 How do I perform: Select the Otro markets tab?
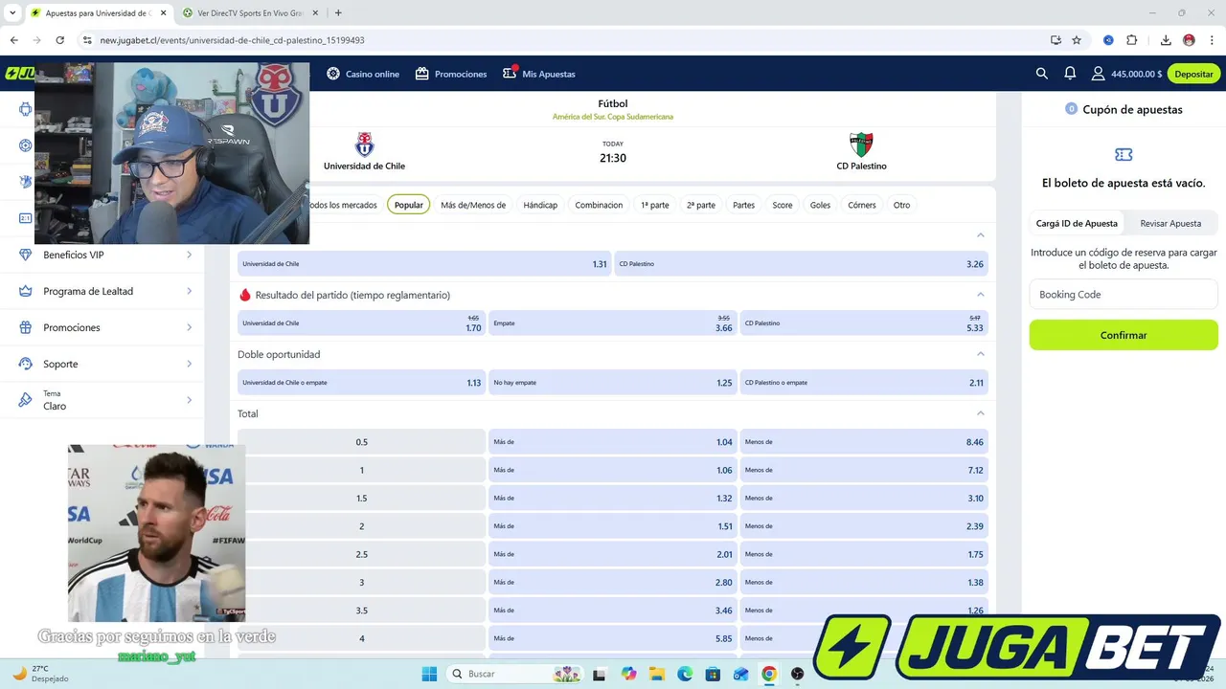(901, 205)
